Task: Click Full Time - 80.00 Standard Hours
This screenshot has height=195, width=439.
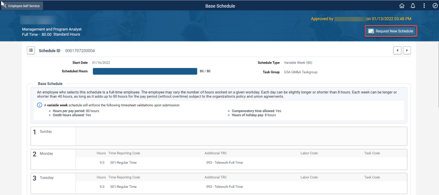Action: click(x=51, y=35)
